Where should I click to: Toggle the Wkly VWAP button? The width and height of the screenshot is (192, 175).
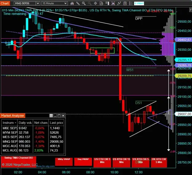coord(64,162)
